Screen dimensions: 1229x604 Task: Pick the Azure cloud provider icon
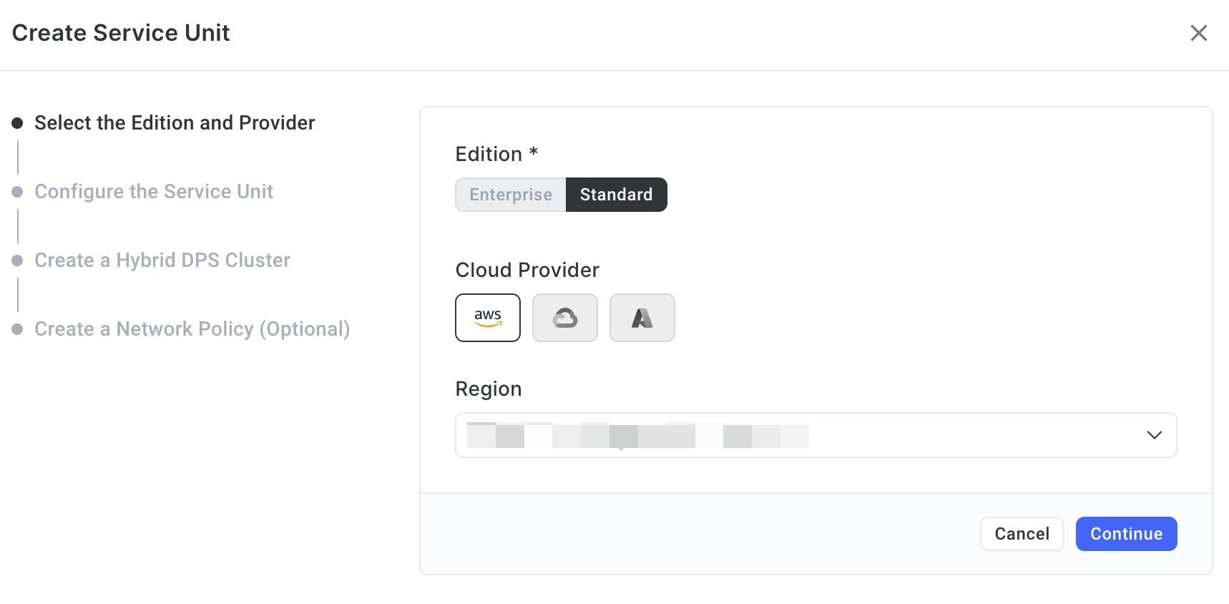[642, 318]
